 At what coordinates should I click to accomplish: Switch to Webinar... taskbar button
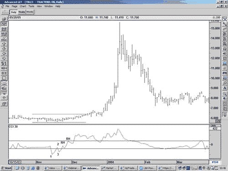click(72, 168)
